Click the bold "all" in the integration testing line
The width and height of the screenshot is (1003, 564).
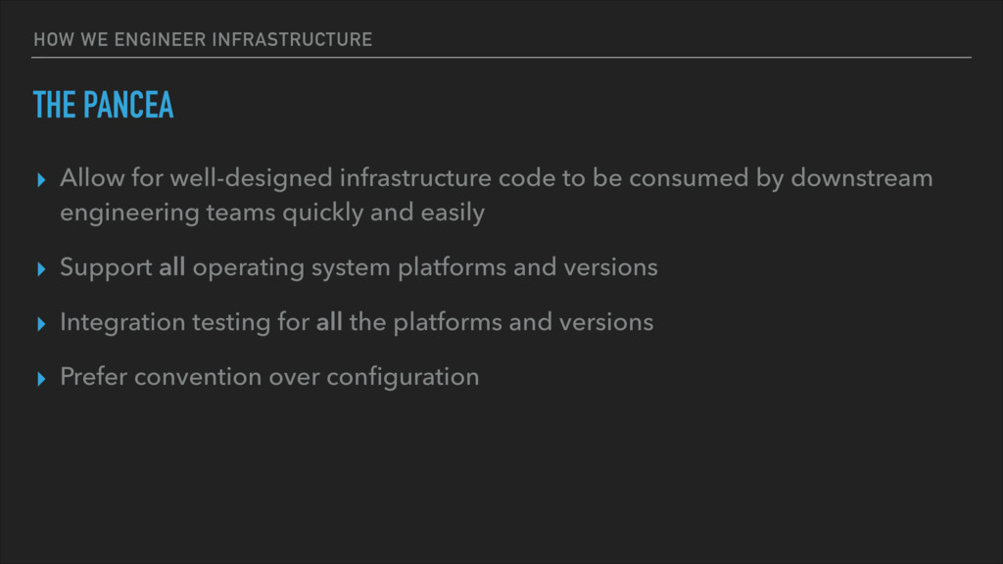click(329, 321)
